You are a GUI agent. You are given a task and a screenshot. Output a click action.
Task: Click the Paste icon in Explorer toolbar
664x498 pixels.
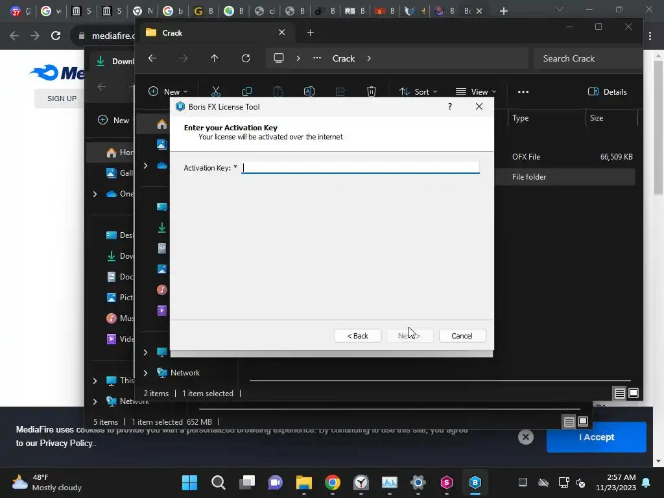(278, 91)
